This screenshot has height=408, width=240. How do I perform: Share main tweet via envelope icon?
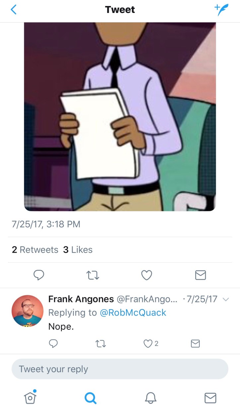pyautogui.click(x=200, y=275)
